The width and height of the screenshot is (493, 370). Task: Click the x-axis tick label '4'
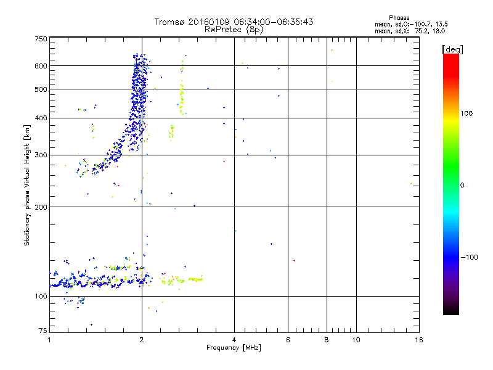tap(234, 340)
